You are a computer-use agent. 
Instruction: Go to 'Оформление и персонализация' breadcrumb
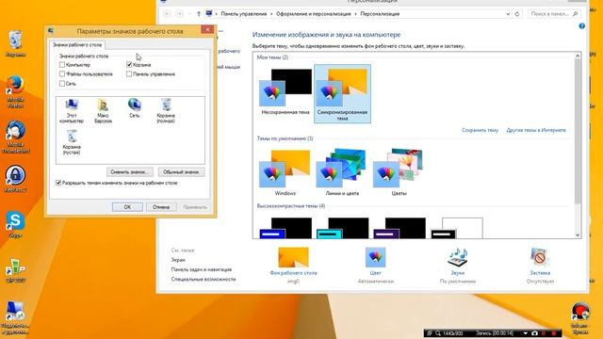(314, 14)
